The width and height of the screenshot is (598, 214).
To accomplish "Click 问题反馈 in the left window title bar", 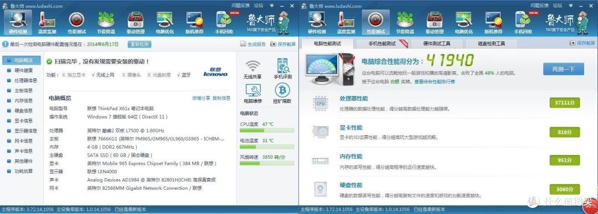I will click(240, 6).
